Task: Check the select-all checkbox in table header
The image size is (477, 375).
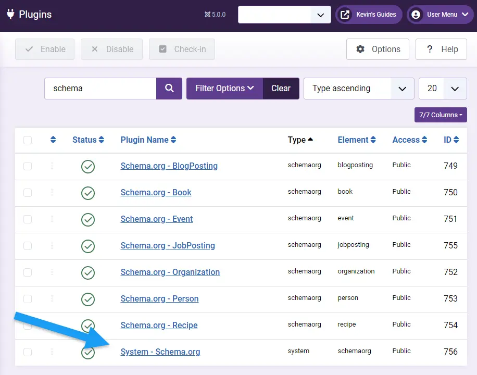Action: click(x=28, y=140)
